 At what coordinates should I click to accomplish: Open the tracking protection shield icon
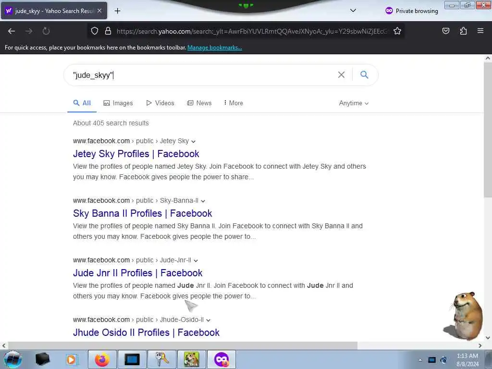95,31
